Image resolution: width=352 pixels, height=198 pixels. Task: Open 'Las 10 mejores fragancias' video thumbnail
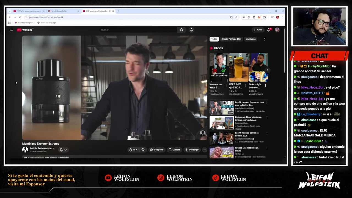click(222, 108)
